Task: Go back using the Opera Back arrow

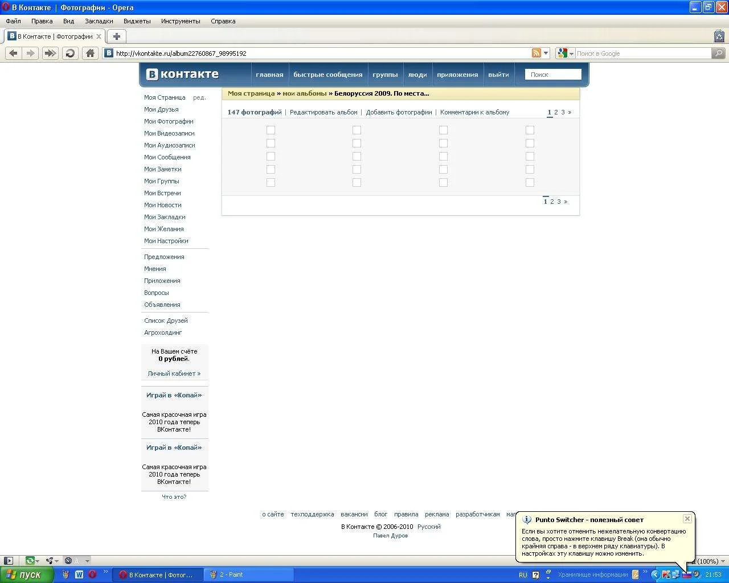Action: click(13, 53)
